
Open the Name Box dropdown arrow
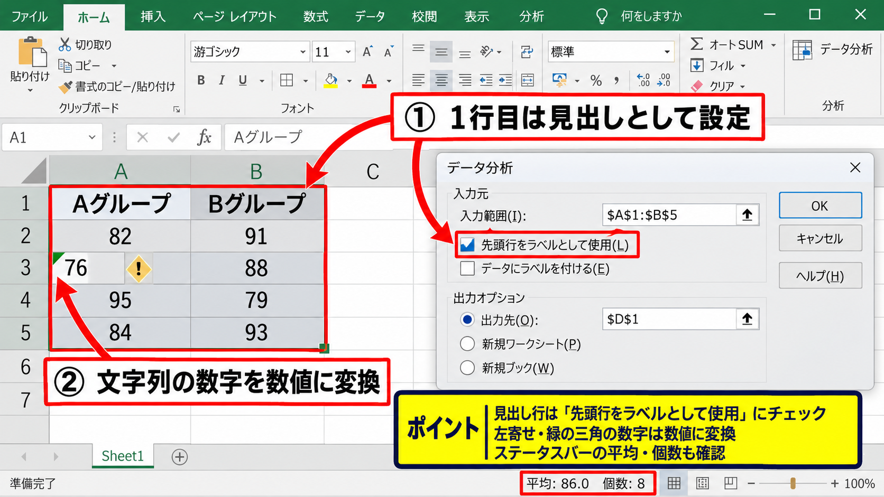pyautogui.click(x=92, y=137)
